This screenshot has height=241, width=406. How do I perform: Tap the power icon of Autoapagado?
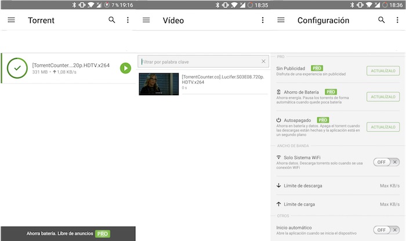click(278, 120)
